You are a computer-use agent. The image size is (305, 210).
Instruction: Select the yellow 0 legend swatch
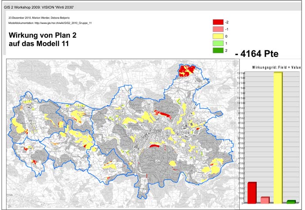point(218,37)
